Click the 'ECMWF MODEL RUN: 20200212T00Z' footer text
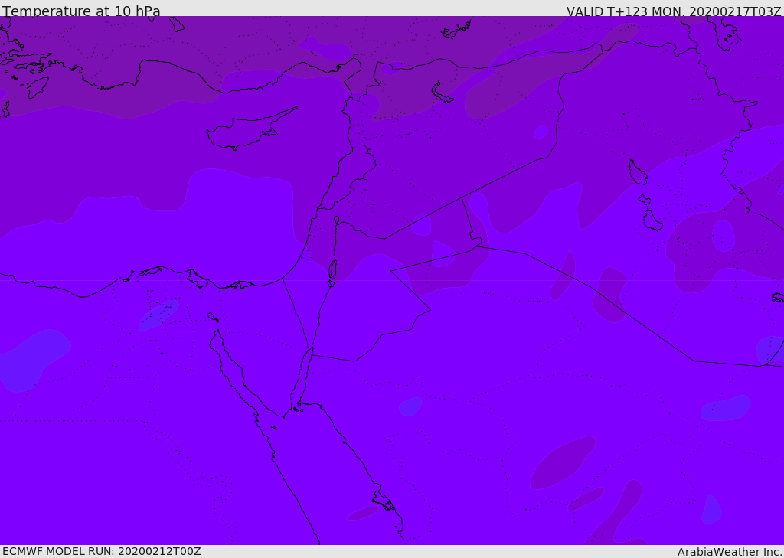 coord(102,551)
